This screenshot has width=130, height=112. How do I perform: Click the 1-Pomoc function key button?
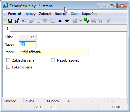point(13,101)
